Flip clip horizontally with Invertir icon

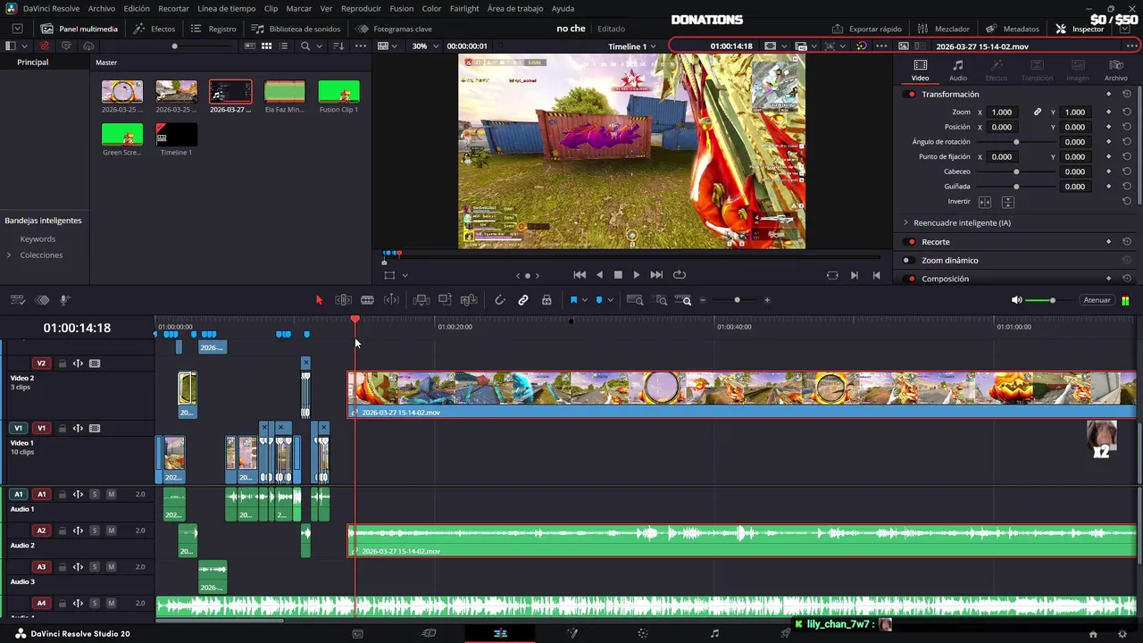tap(985, 203)
